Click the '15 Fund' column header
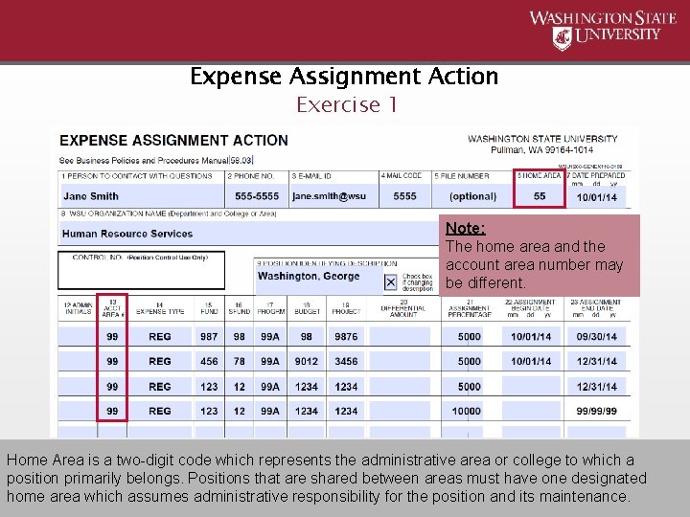690x517 pixels. (x=209, y=308)
